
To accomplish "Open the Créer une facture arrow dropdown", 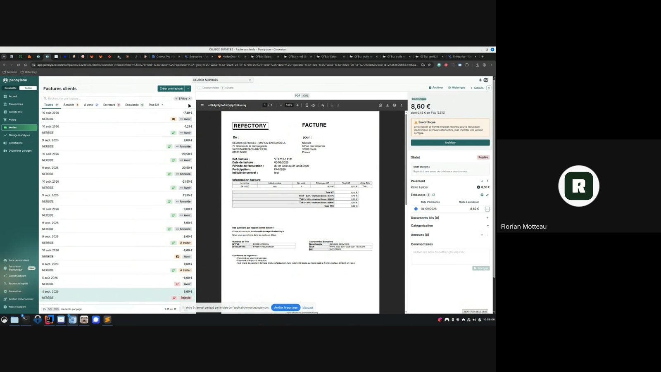I will tap(188, 88).
